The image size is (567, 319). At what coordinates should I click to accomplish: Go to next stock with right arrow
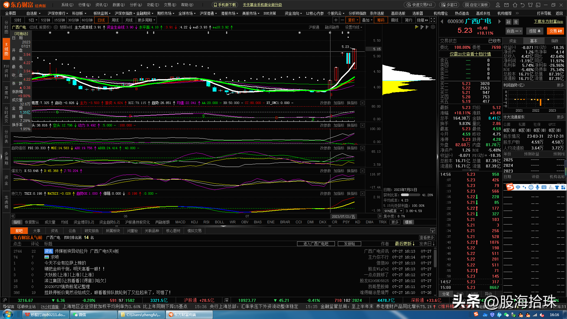click(x=499, y=21)
